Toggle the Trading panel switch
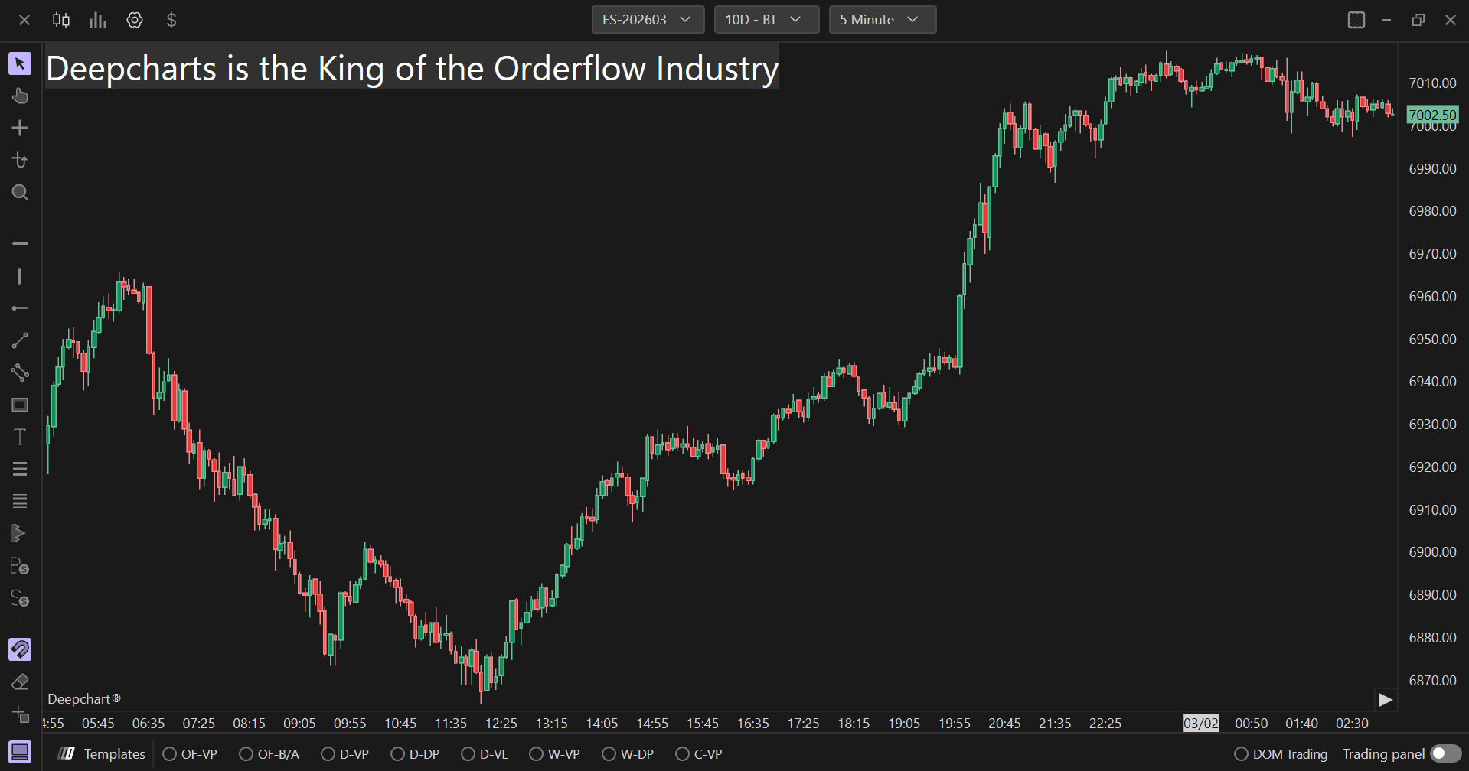The image size is (1469, 771). point(1445,754)
